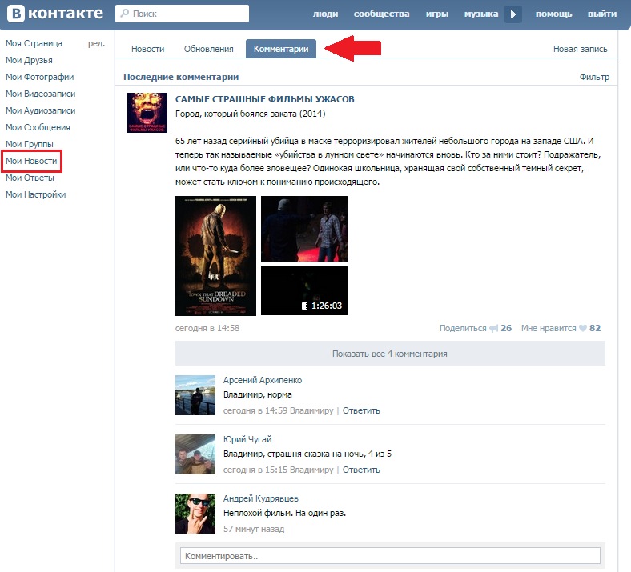Open the Town That Dreaded Sundown poster
The image size is (631, 572).
point(215,256)
